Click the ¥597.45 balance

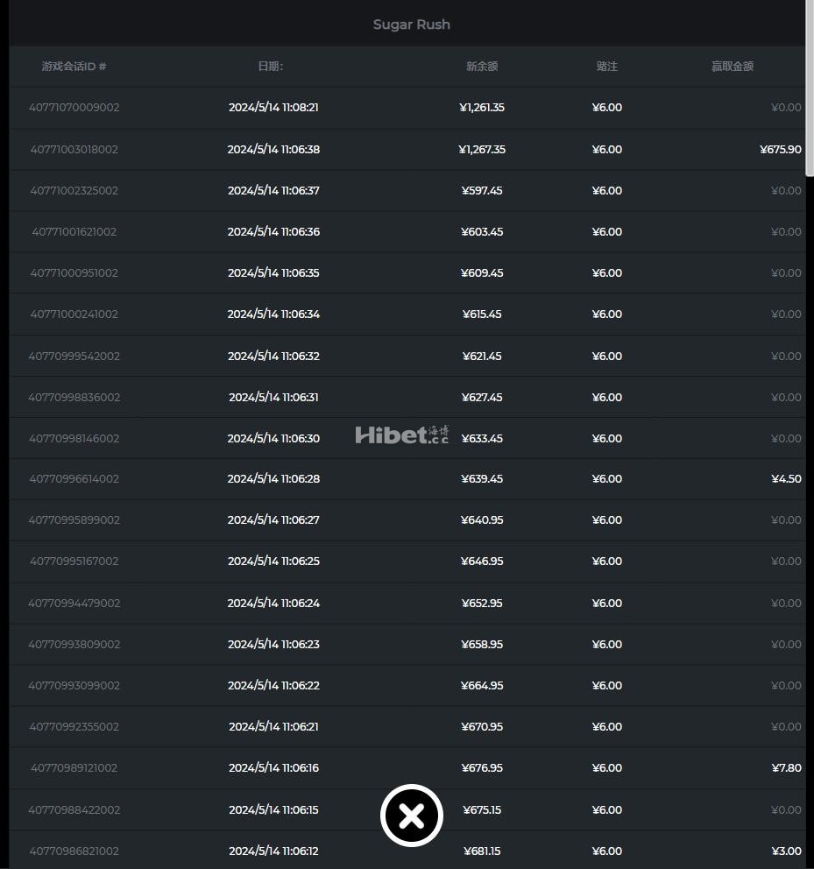pyautogui.click(x=482, y=191)
